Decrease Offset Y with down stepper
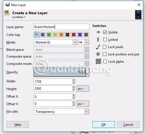Screen dimensions: 145x134 [x=74, y=105]
